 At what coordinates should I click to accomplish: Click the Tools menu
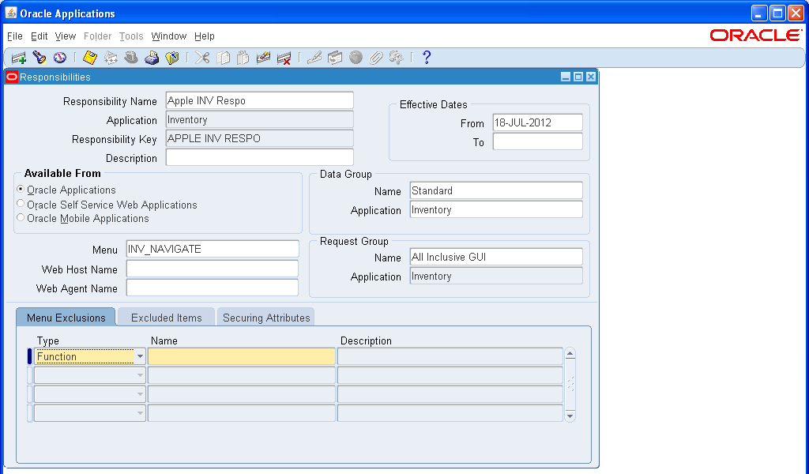pyautogui.click(x=131, y=36)
